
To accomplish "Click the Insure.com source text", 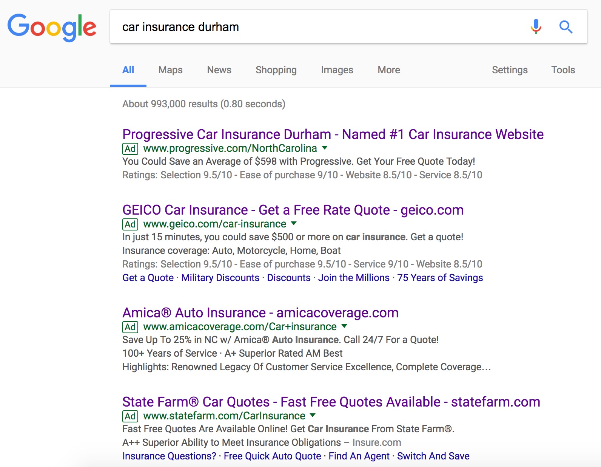I will click(x=377, y=442).
